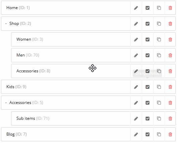Toggle status checkbox for Blog
Image resolution: width=177 pixels, height=143 pixels.
click(147, 134)
